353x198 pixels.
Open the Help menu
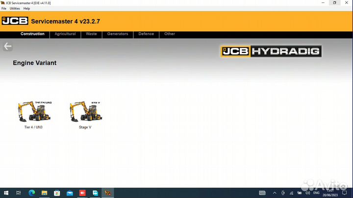(26, 8)
